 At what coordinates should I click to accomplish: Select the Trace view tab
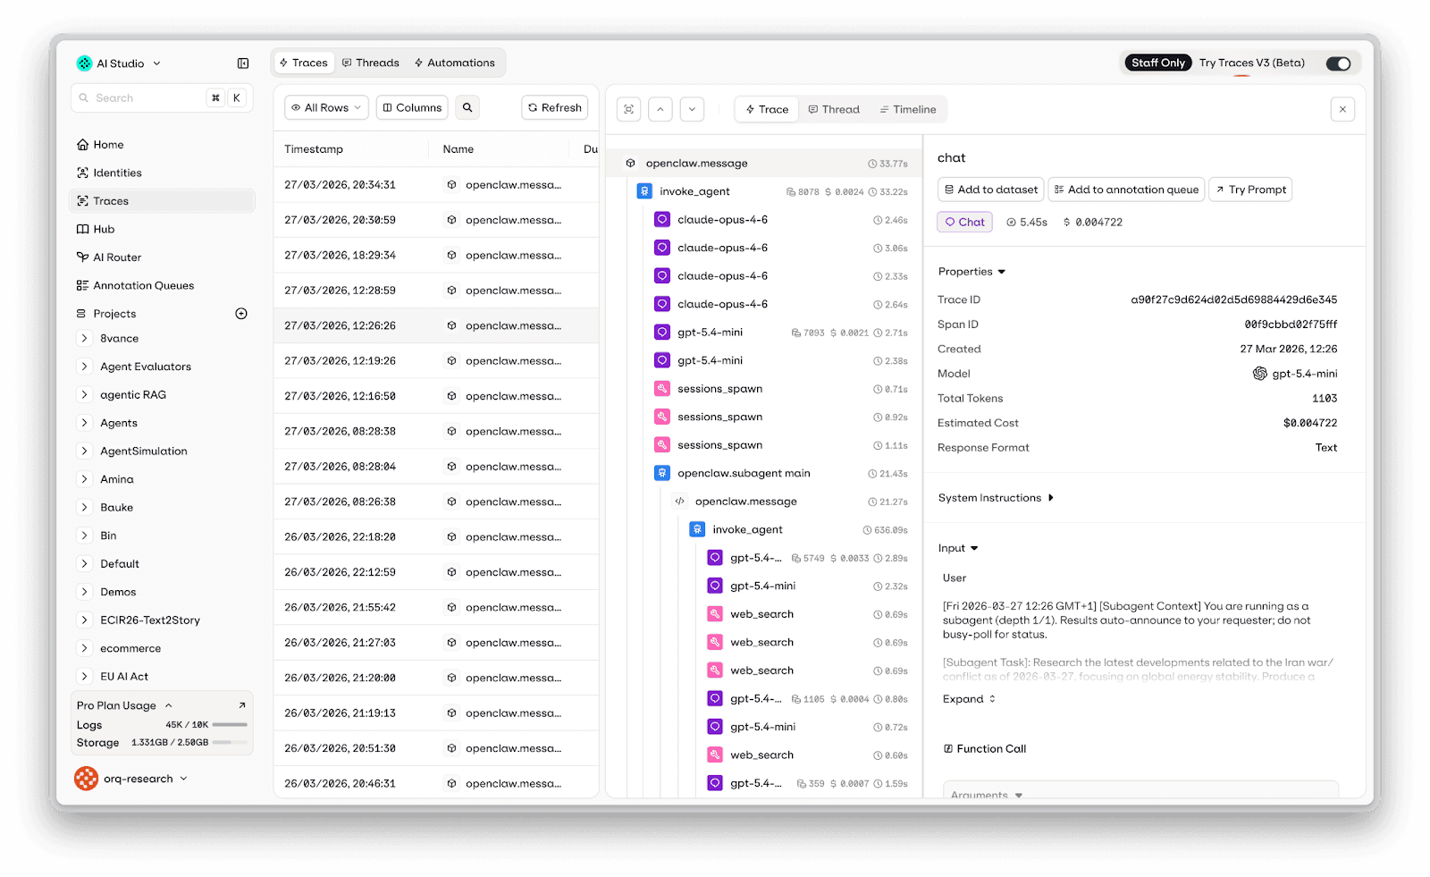(767, 109)
